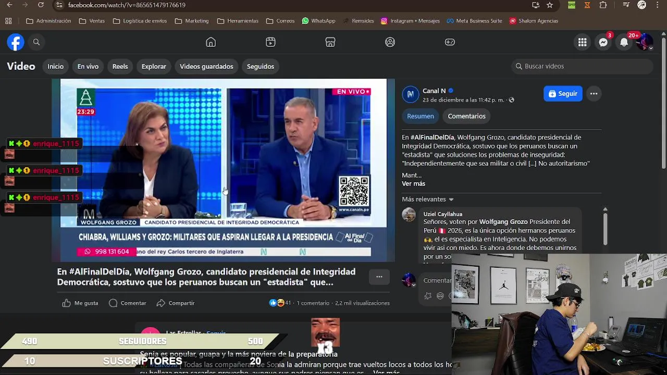Click the #AlFinalDelDía hashtag in description

tap(432, 137)
